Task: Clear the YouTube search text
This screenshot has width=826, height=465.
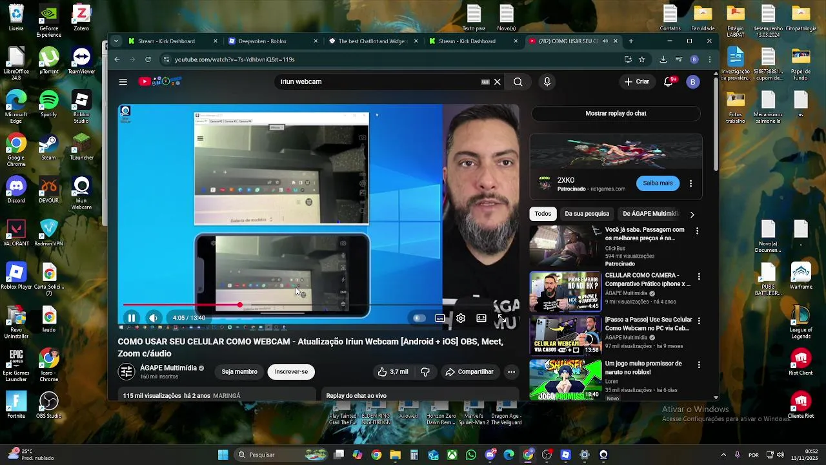Action: coord(498,81)
